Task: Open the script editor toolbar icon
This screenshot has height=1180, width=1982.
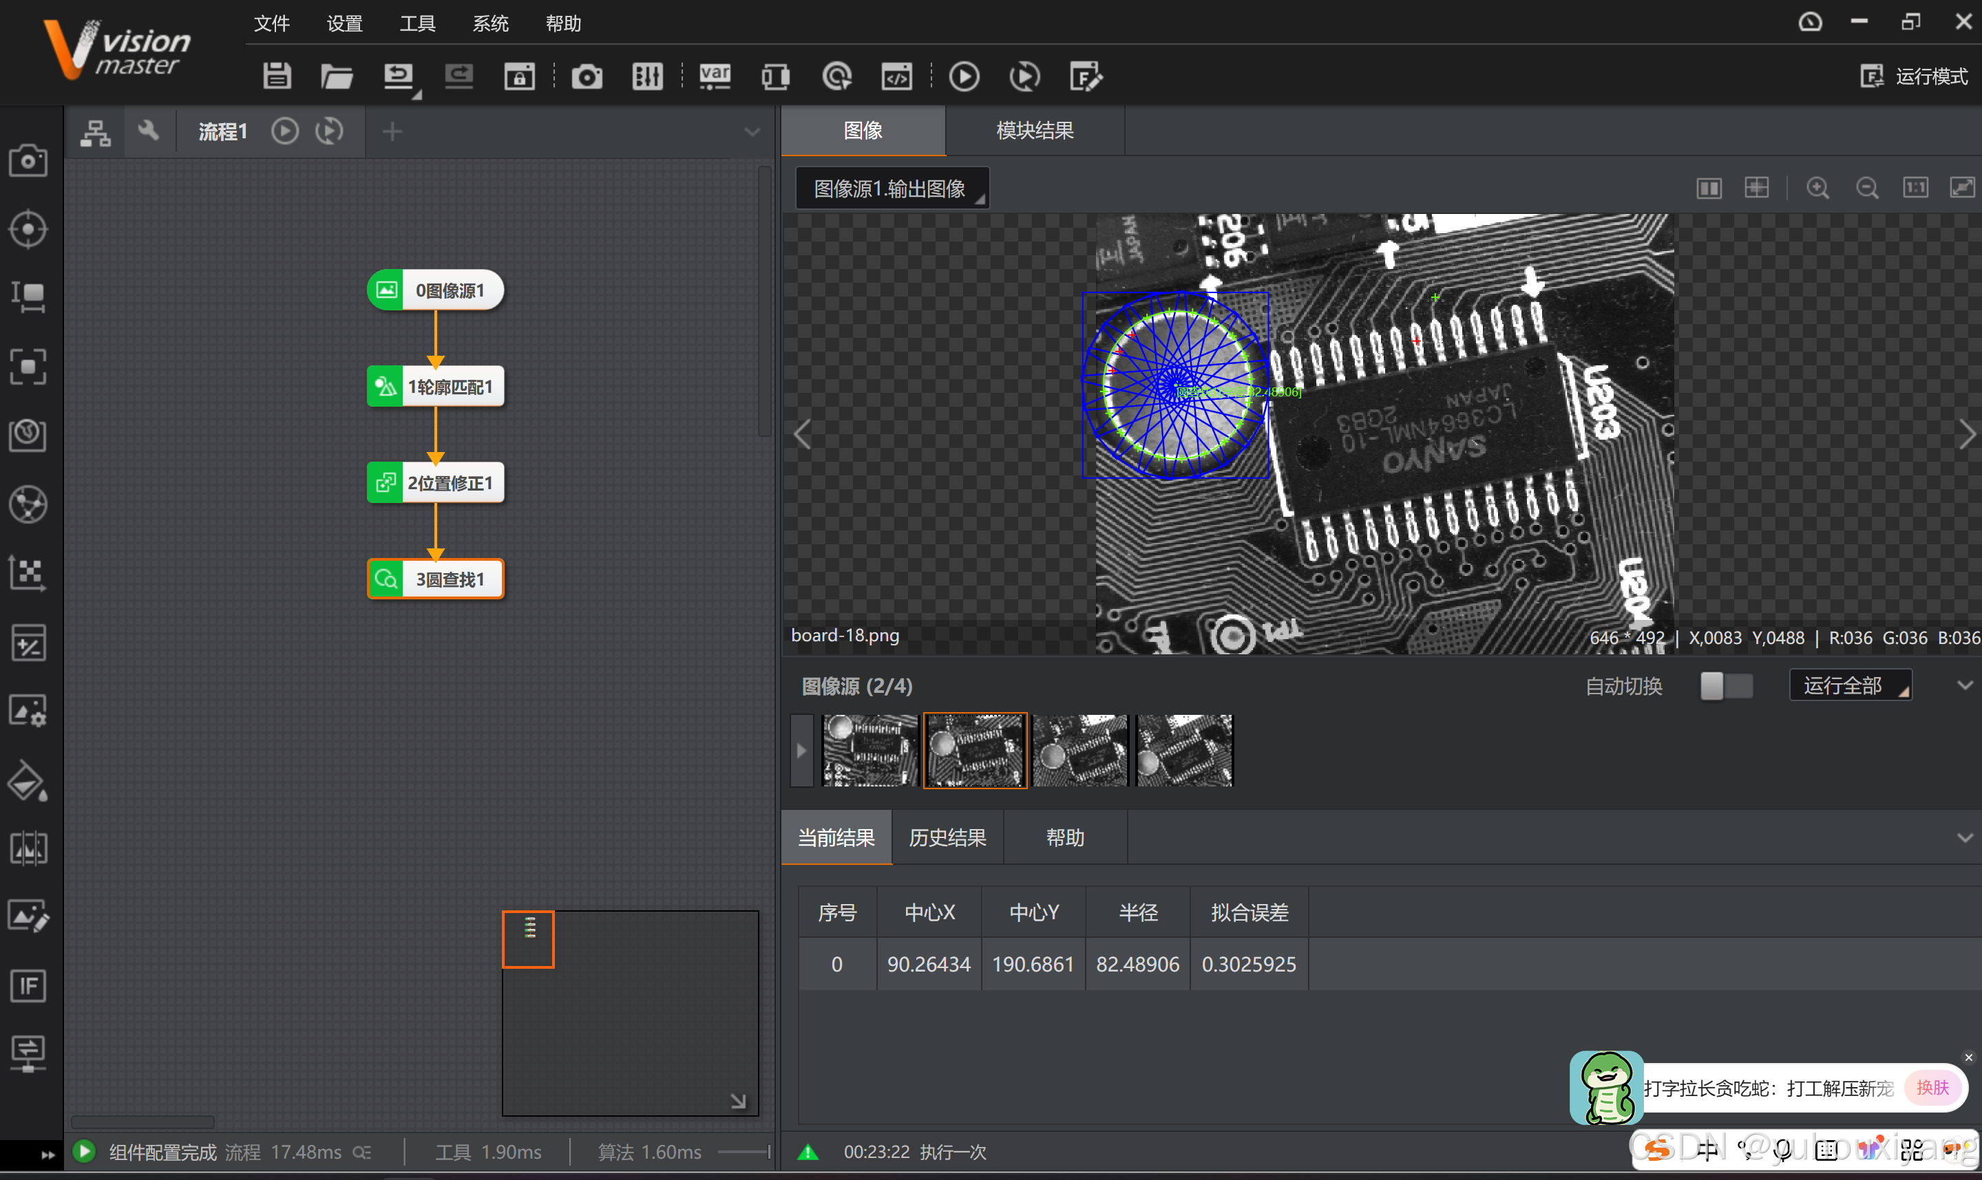Action: coord(896,76)
